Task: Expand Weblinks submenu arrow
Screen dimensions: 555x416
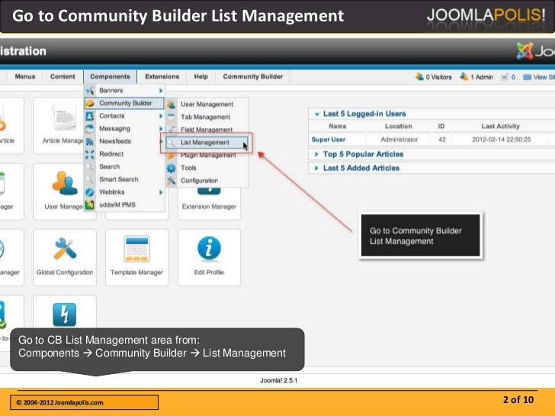Action: (x=161, y=192)
